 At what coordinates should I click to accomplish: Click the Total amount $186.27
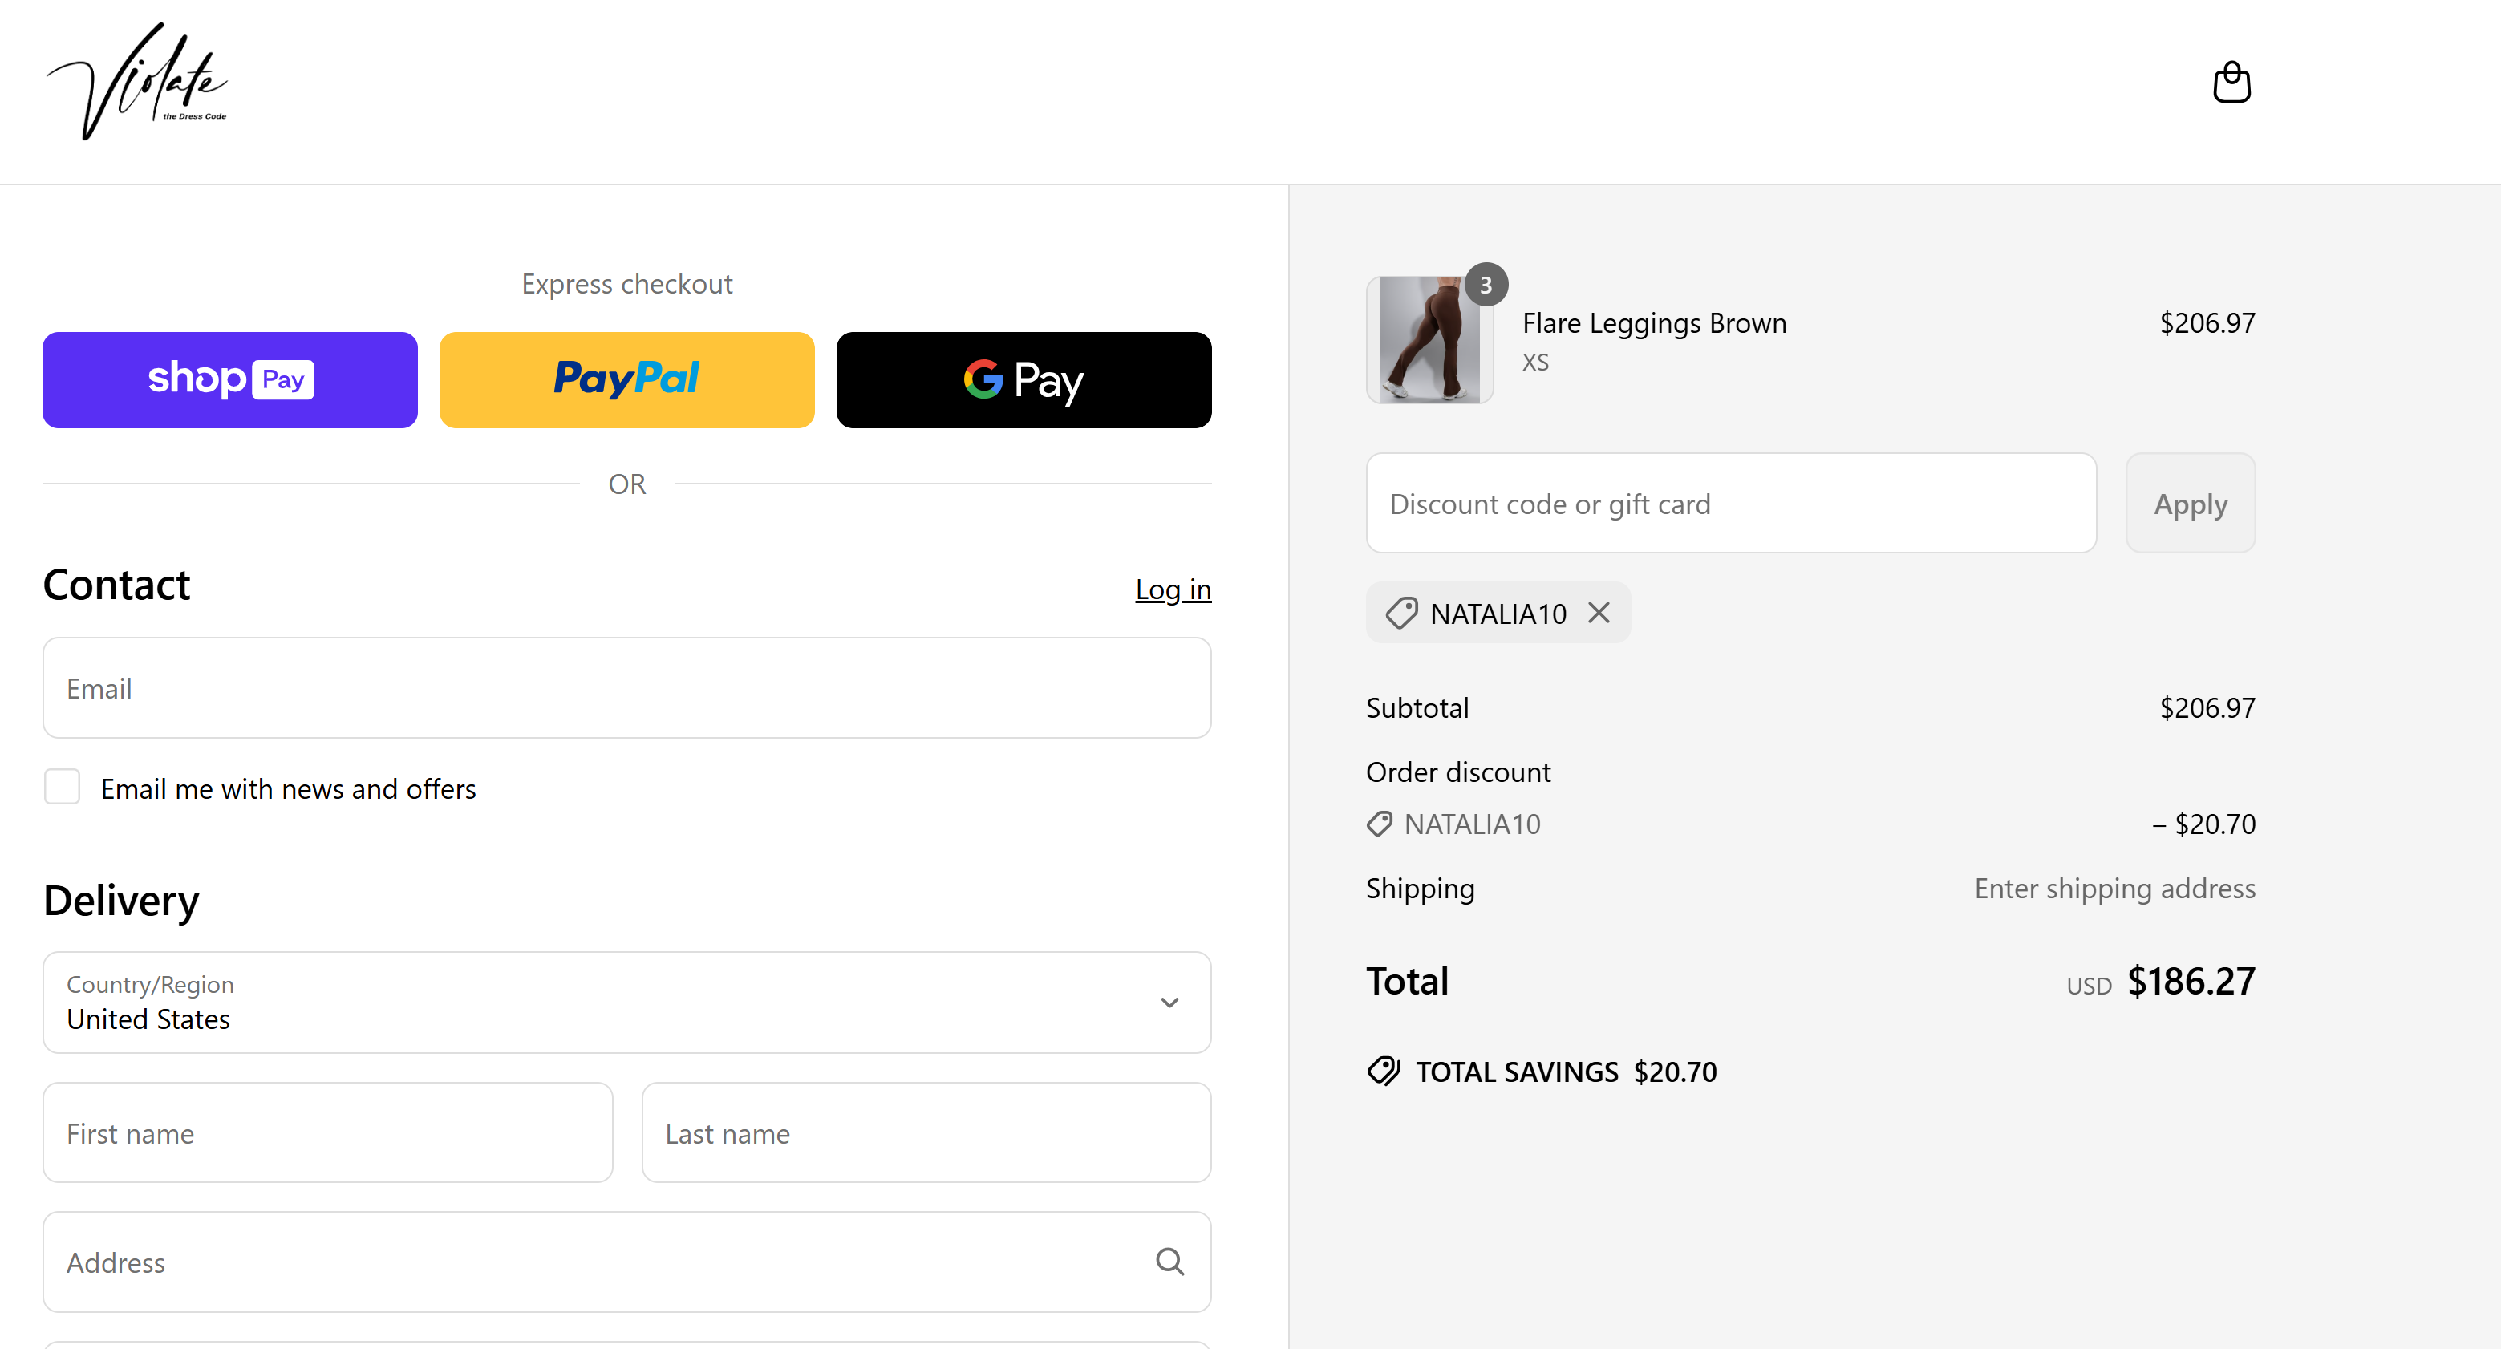tap(2191, 981)
